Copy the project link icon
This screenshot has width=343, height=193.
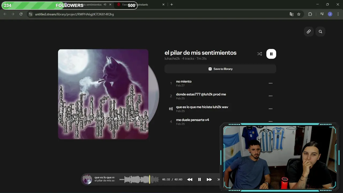point(309,32)
